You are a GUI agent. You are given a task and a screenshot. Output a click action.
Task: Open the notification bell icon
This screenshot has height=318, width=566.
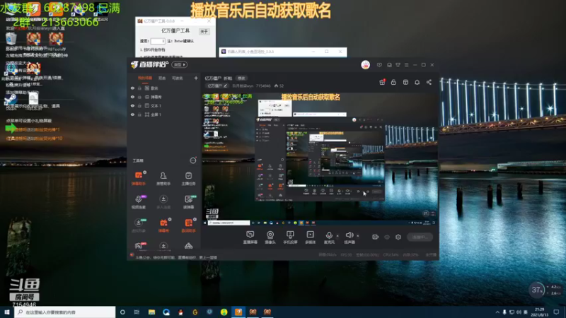click(417, 82)
